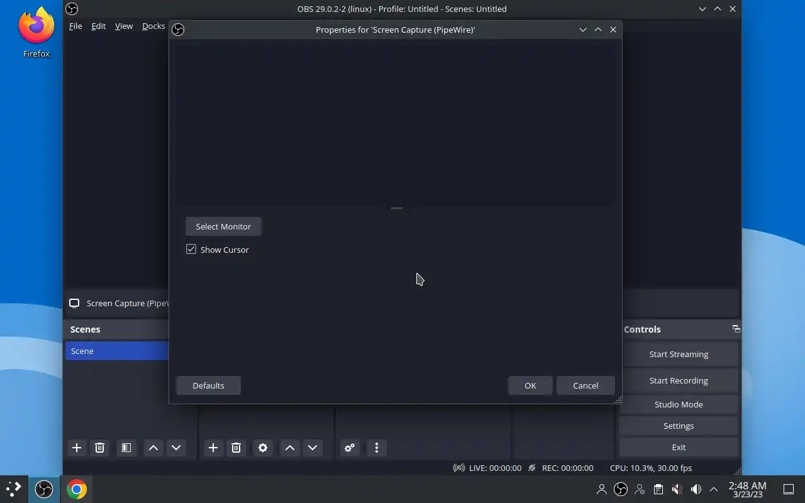Screen dimensions: 805x503
Task: Click the Exit button
Action: tap(679, 447)
